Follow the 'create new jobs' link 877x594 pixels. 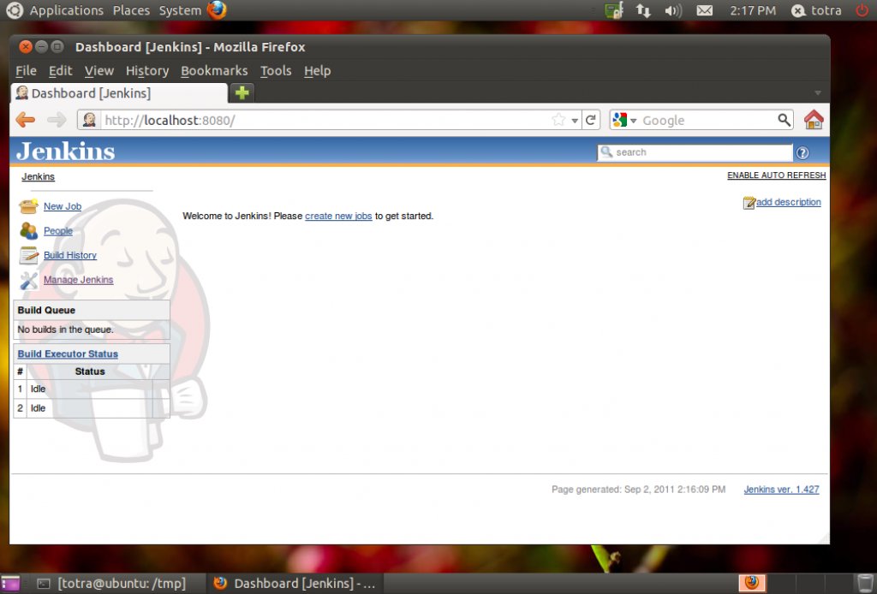[338, 216]
